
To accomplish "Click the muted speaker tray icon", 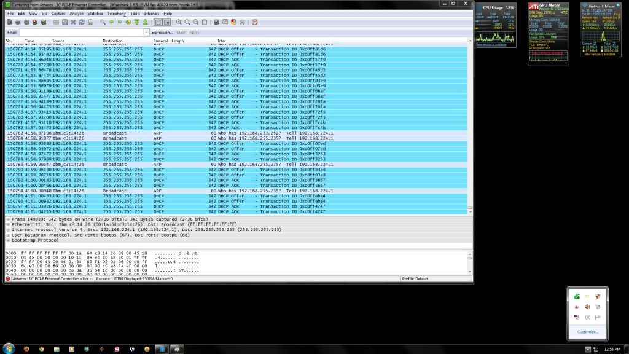I will 587,307.
